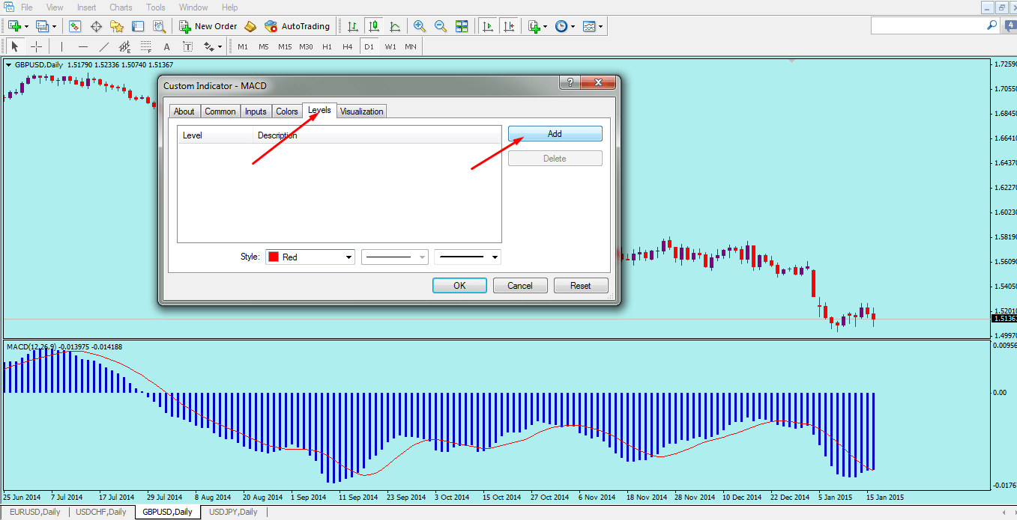Click the Red style color swatch
This screenshot has width=1017, height=520.
coord(274,257)
